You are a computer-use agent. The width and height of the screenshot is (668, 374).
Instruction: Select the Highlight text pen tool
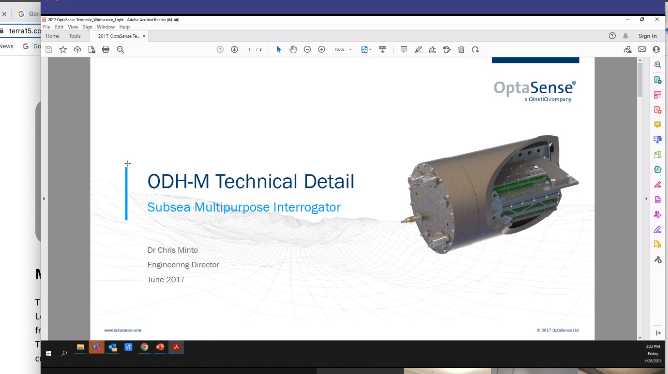[x=418, y=49]
